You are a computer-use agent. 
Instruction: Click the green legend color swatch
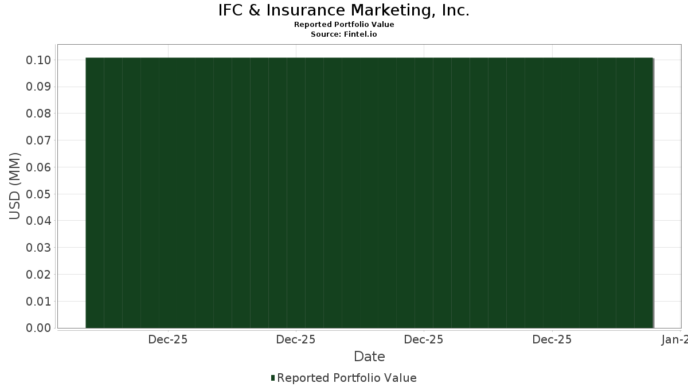(273, 378)
